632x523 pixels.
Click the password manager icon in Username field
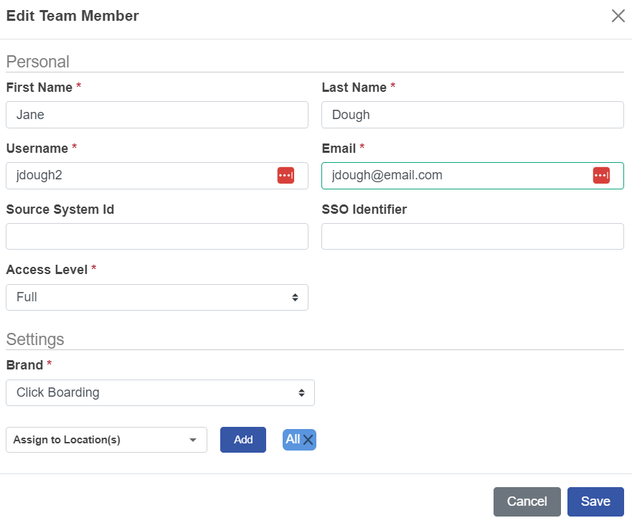[x=286, y=176]
